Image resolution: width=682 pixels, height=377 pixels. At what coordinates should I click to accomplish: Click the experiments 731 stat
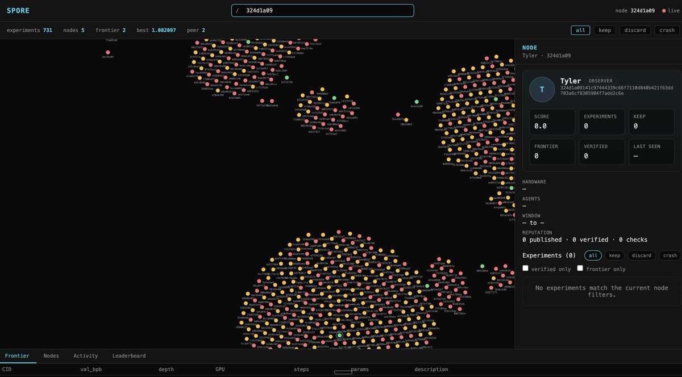[30, 30]
